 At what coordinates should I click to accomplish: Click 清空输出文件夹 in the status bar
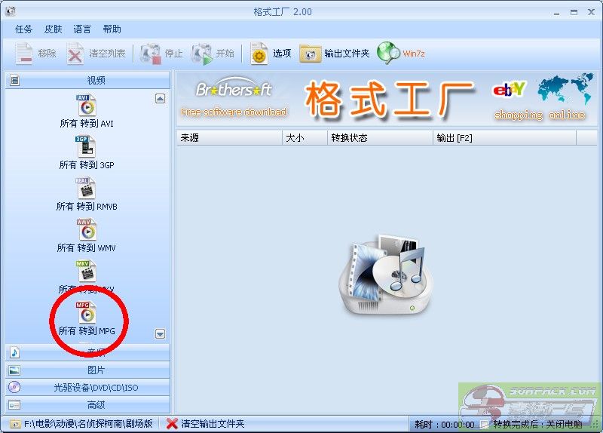coord(206,424)
